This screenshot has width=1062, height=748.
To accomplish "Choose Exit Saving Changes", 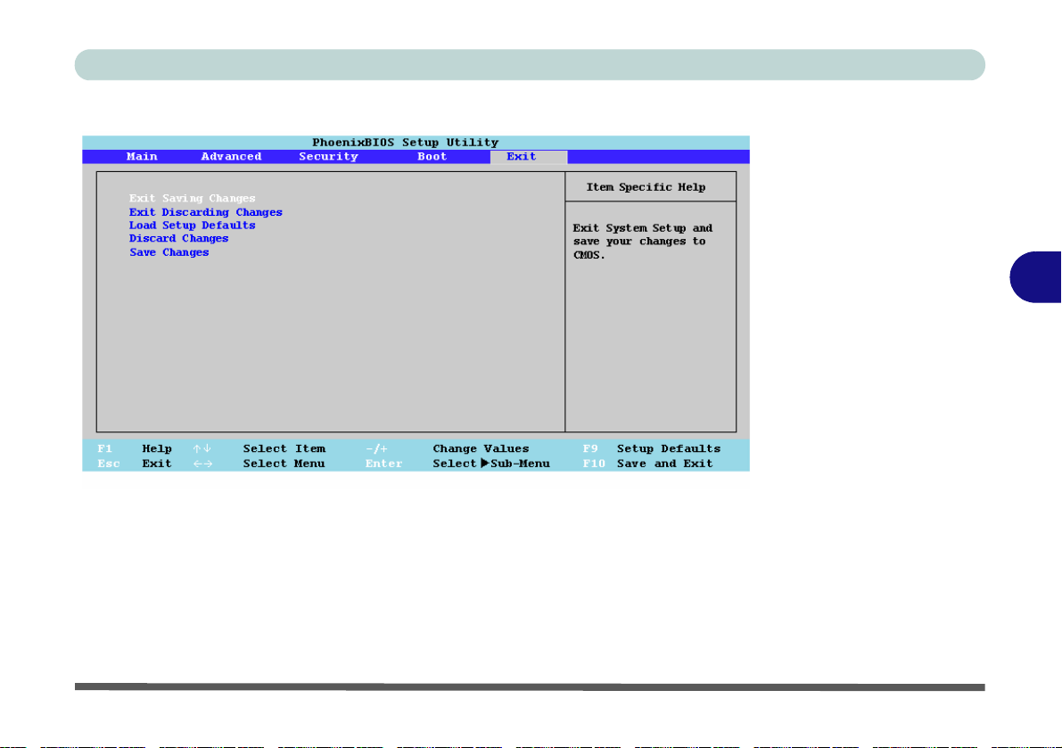I will click(x=193, y=198).
